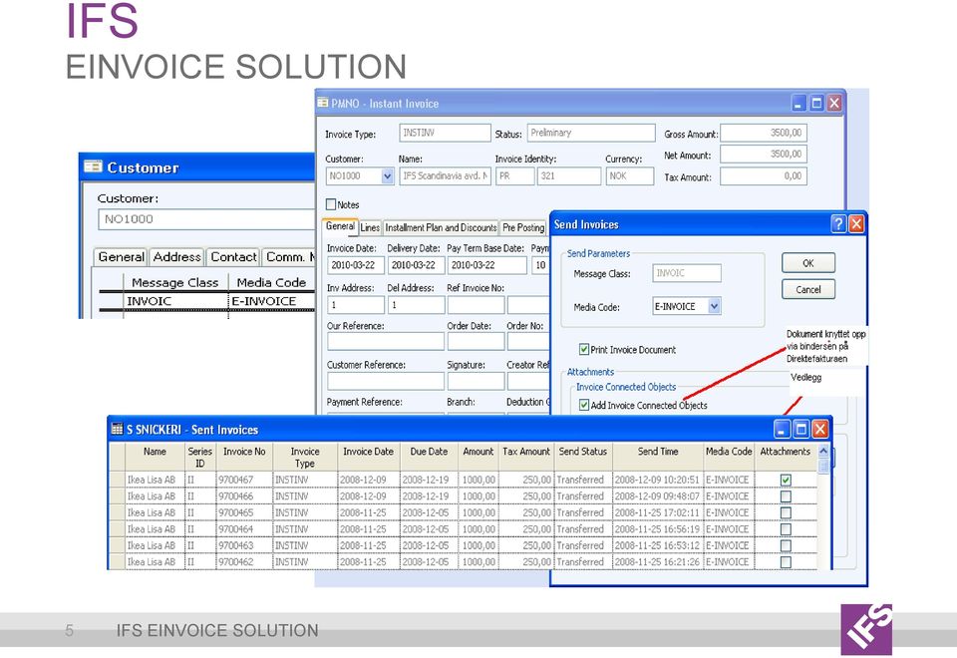Click the Sent Invoices window grid icon

[x=117, y=429]
